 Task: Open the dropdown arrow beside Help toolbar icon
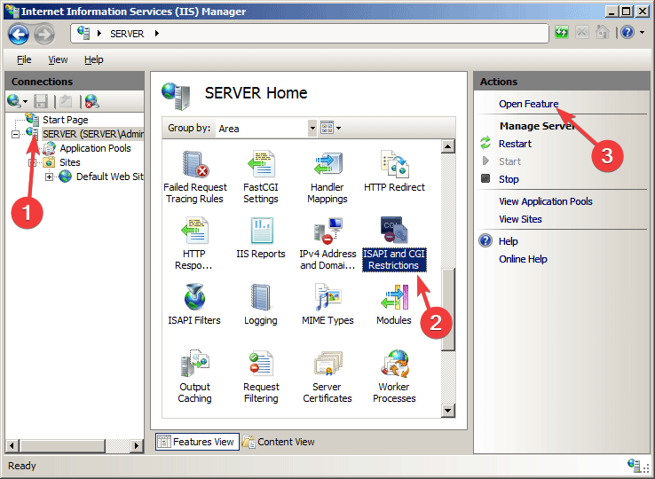[x=642, y=33]
